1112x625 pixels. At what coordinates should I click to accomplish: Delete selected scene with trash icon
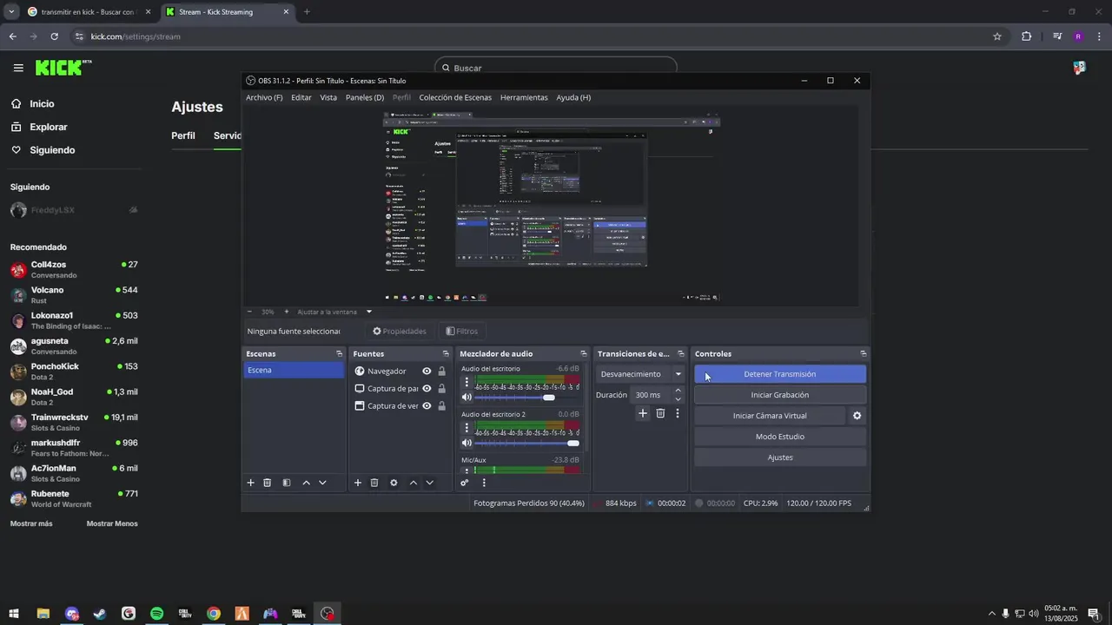pos(268,483)
